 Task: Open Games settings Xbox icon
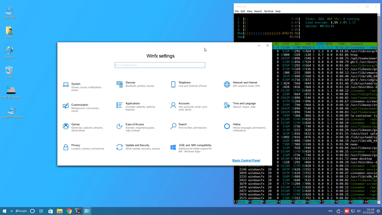(x=66, y=126)
